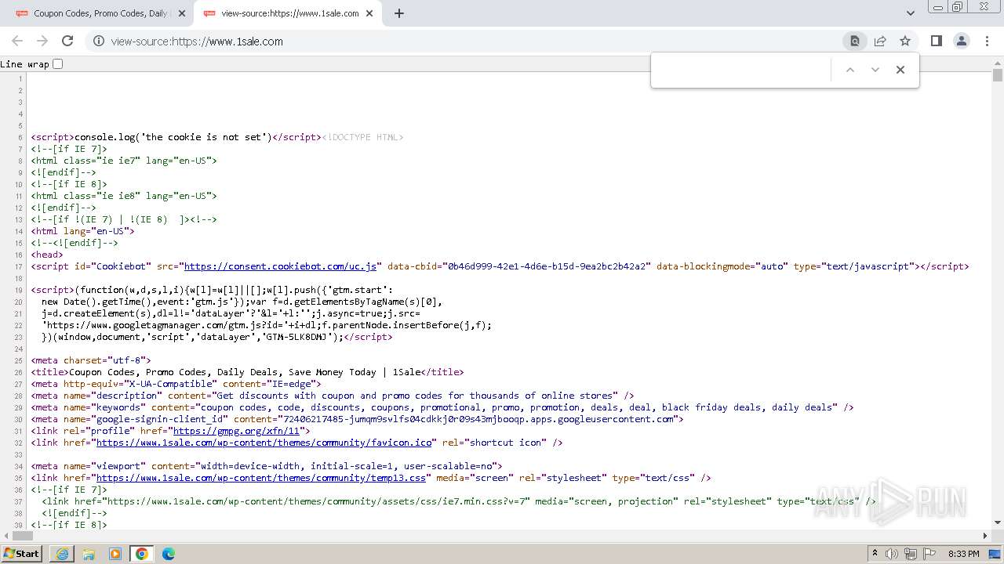Click the X-UA-Compatible meta line
Image resolution: width=1004 pixels, height=564 pixels.
point(176,384)
